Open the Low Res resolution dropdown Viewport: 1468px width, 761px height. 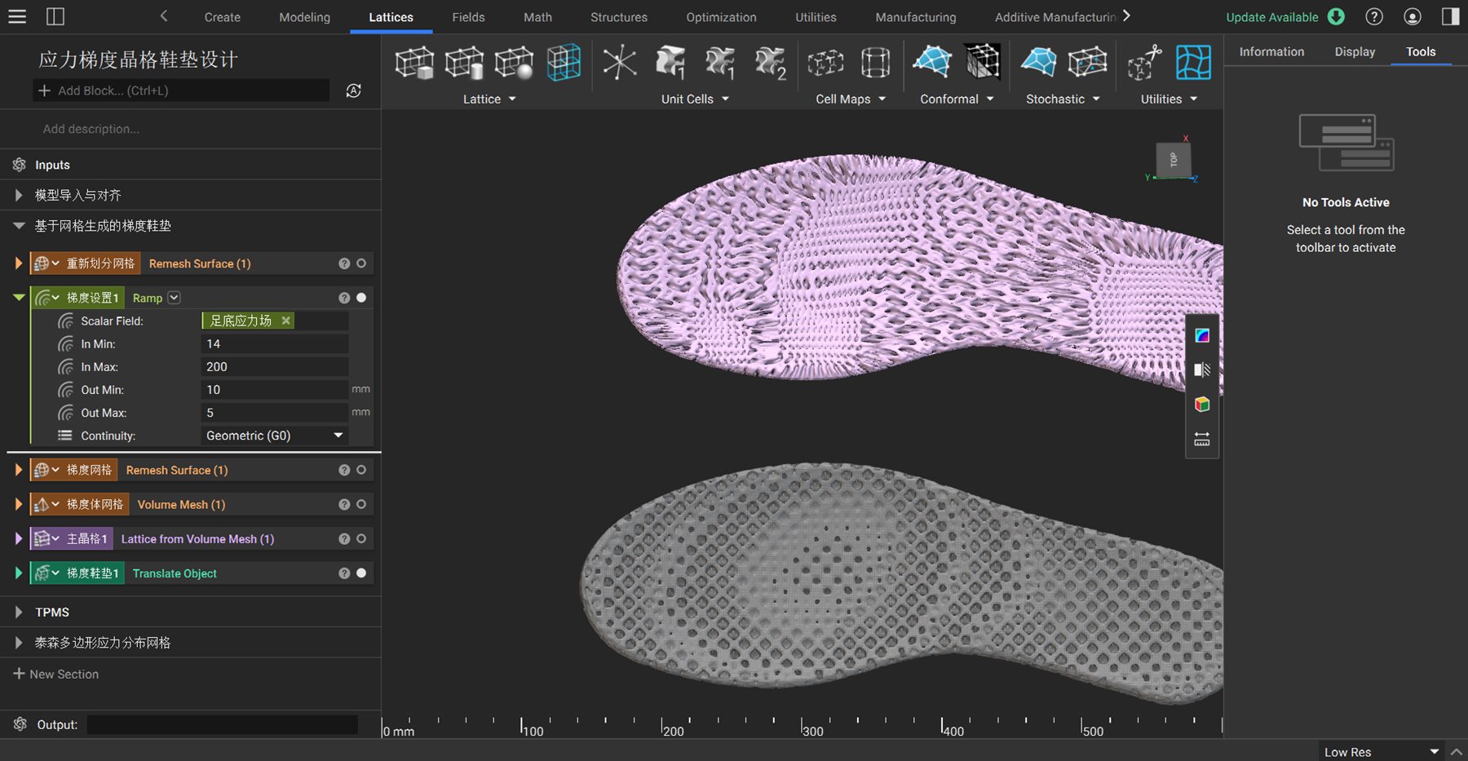[1381, 751]
